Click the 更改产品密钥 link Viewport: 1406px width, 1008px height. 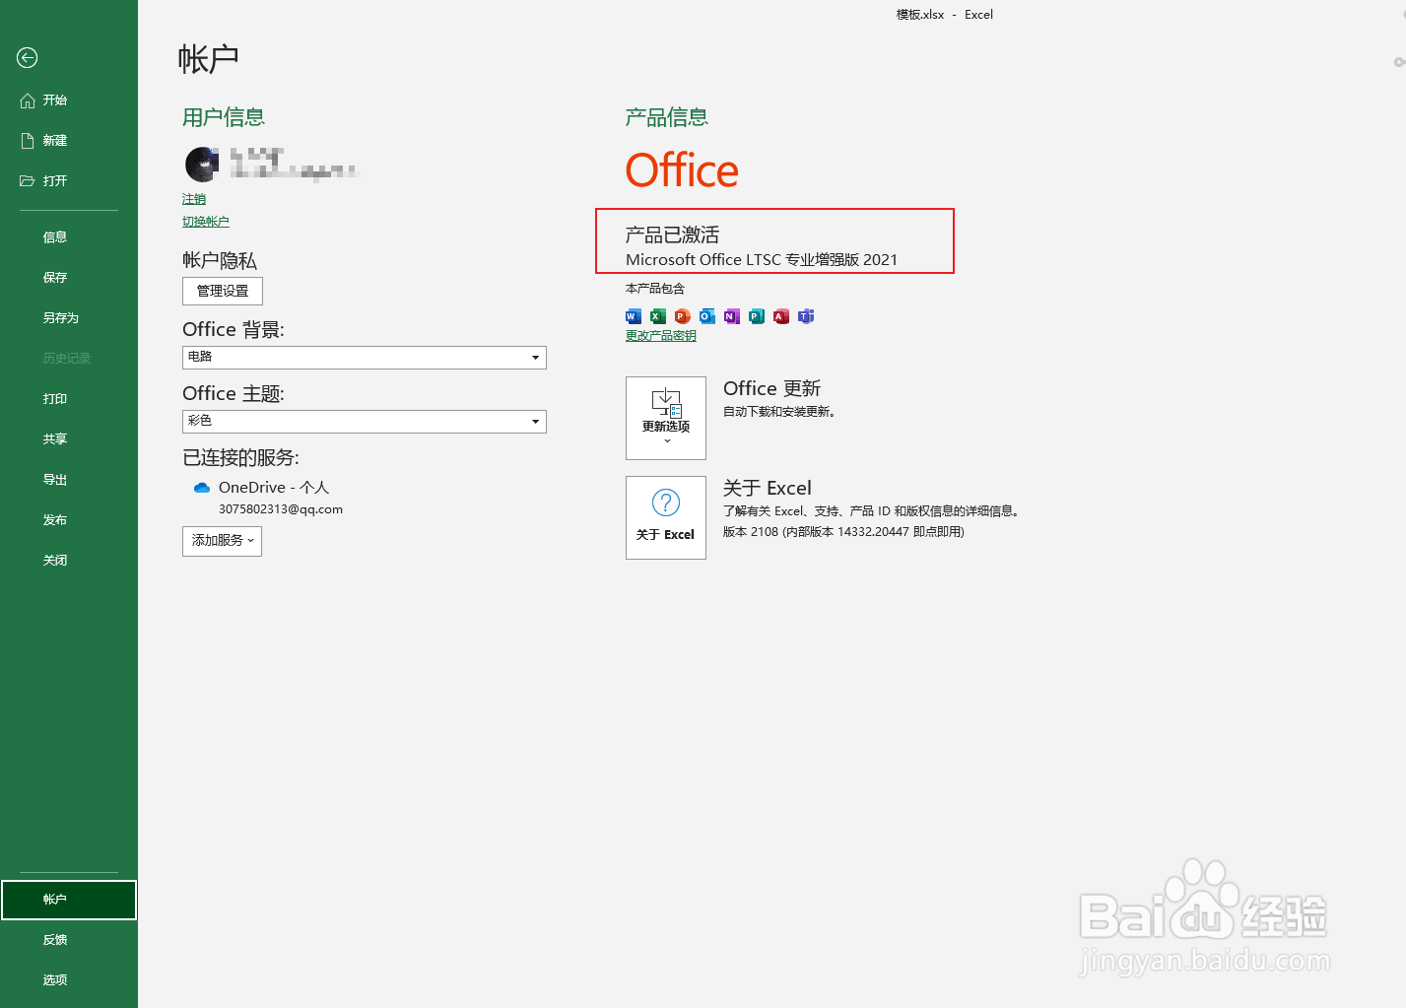pyautogui.click(x=659, y=335)
